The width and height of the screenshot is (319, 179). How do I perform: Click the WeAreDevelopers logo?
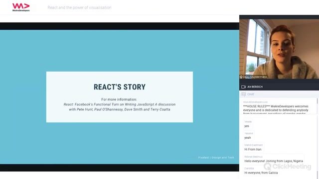[21, 7]
